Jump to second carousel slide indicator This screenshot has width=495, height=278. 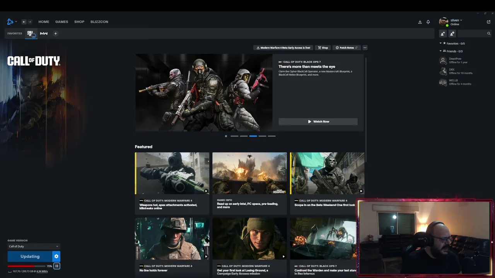[244, 136]
